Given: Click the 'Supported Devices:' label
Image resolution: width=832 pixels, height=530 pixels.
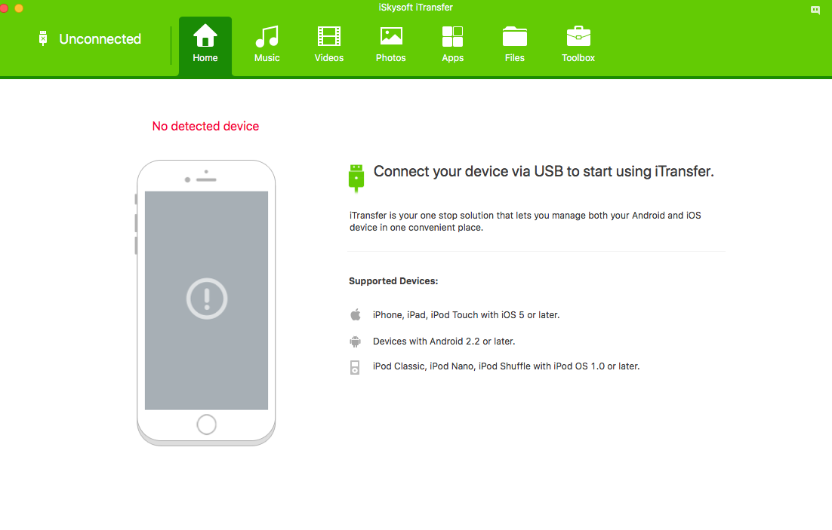Looking at the screenshot, I should coord(393,281).
